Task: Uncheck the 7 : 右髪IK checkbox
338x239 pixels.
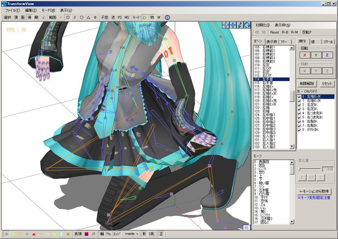Action: [x=299, y=126]
